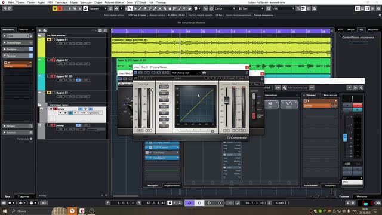The image size is (382, 215).
Task: Toggle the A button in the toolbar
Action: coord(79,8)
